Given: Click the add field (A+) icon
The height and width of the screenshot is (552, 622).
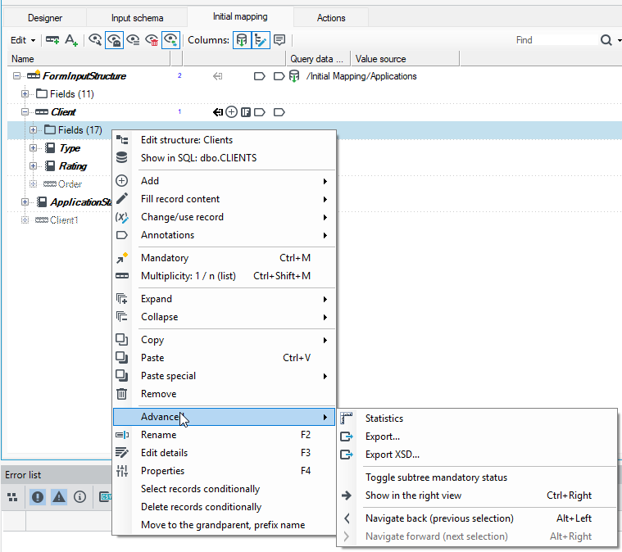Looking at the screenshot, I should click(71, 40).
